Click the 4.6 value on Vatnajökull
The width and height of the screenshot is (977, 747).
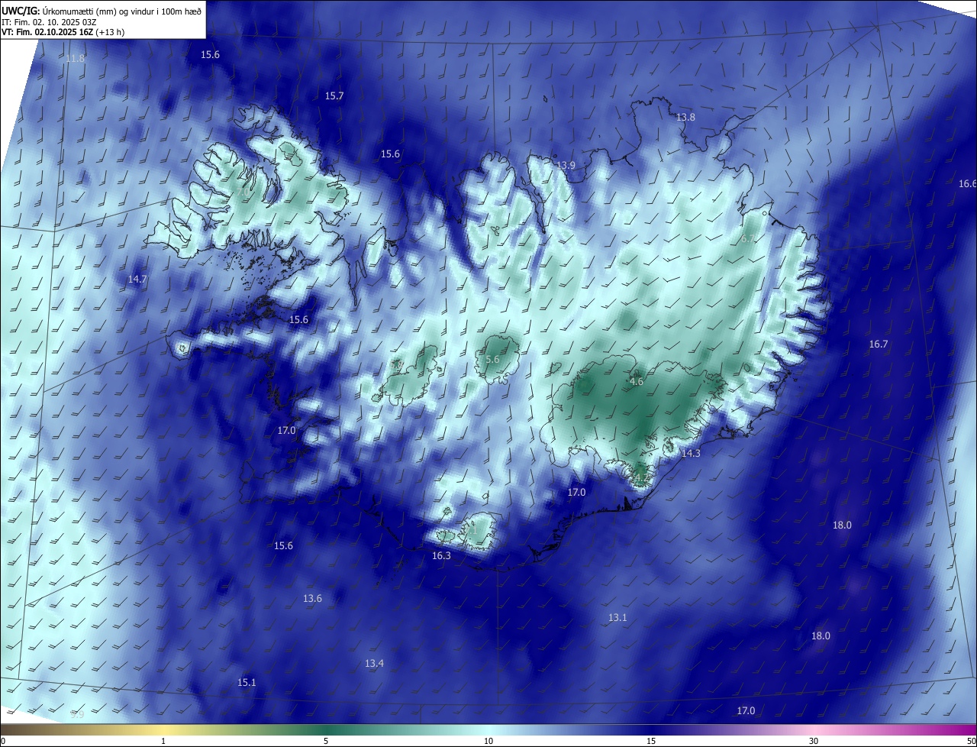(637, 381)
